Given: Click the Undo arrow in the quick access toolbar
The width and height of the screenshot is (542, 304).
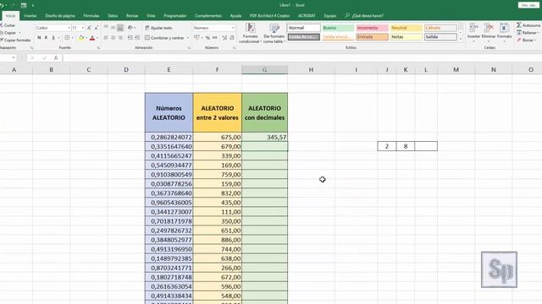Looking at the screenshot, I should click(x=2, y=5).
